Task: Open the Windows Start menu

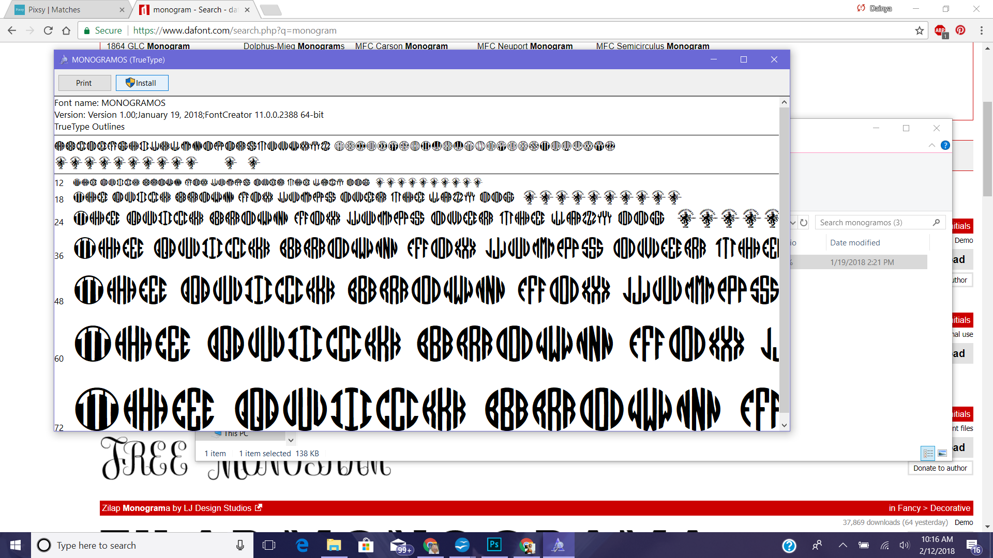Action: pos(16,545)
